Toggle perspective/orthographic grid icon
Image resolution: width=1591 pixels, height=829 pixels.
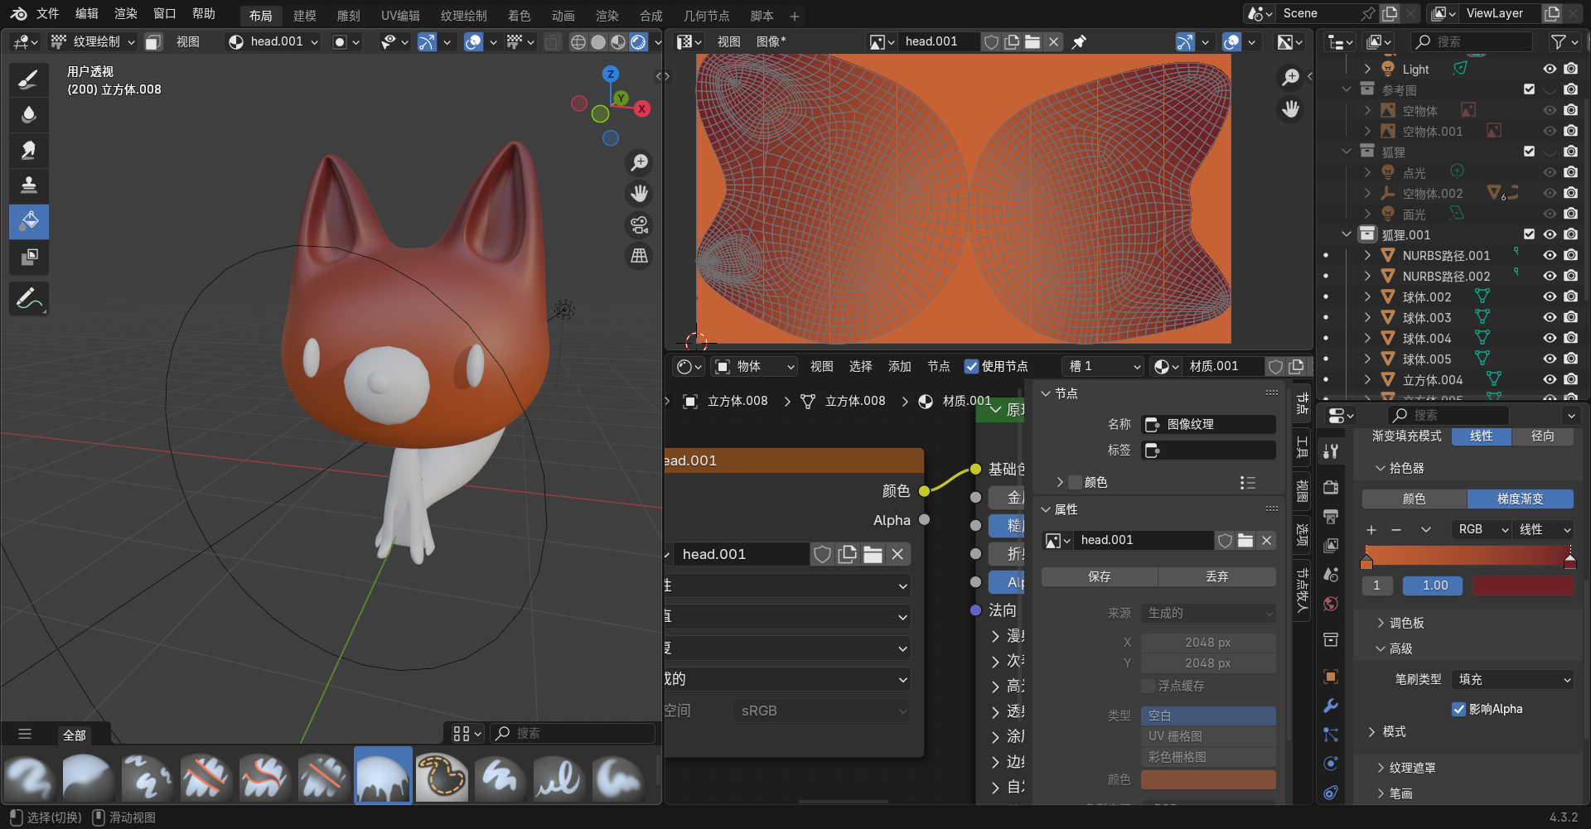tap(639, 257)
